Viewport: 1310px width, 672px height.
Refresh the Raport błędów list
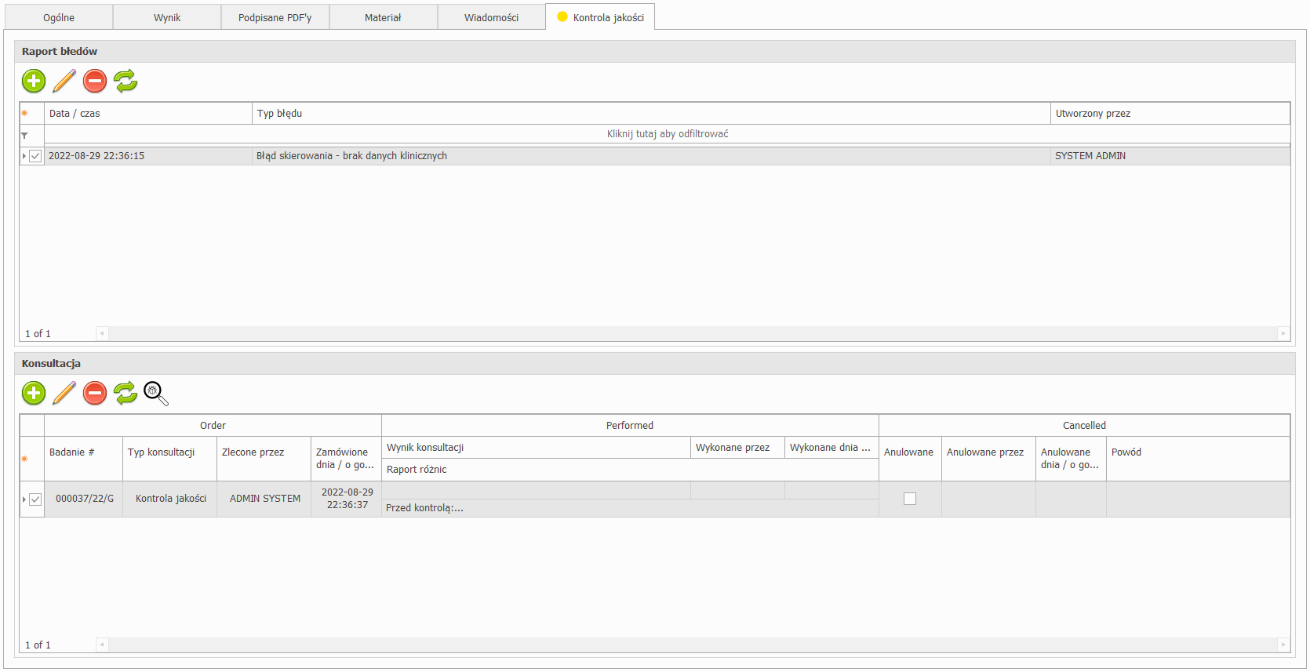(x=126, y=81)
